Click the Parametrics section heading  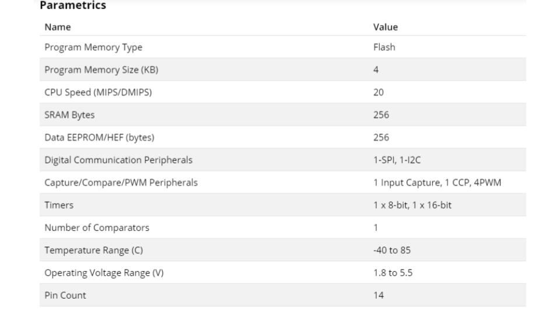pyautogui.click(x=73, y=6)
